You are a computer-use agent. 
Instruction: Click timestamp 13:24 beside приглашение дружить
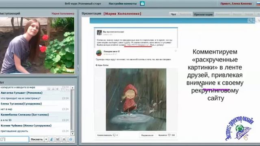pyautogui.click(x=65, y=131)
